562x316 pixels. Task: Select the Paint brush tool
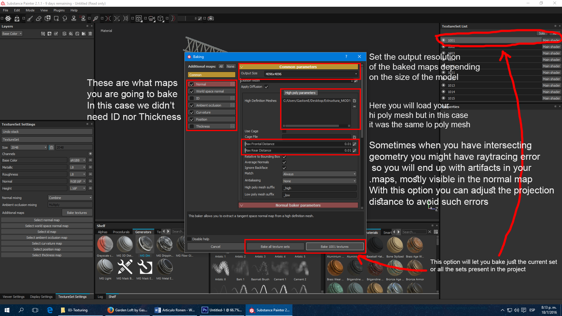click(x=30, y=18)
